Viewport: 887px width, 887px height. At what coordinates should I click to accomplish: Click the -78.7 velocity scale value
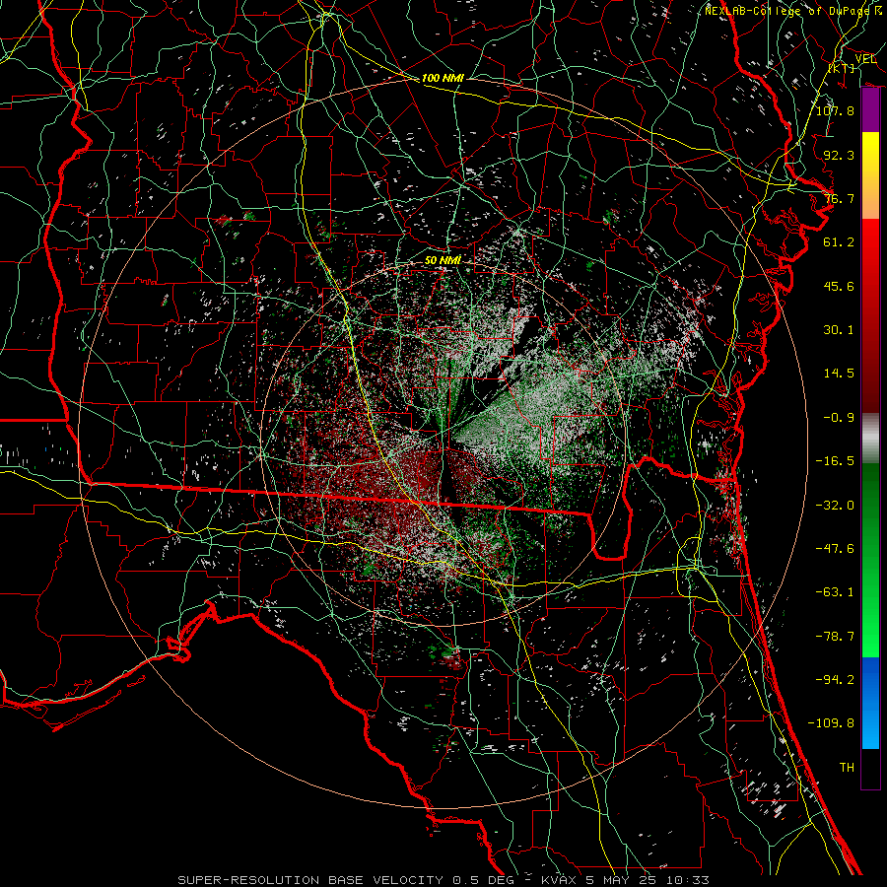[835, 636]
